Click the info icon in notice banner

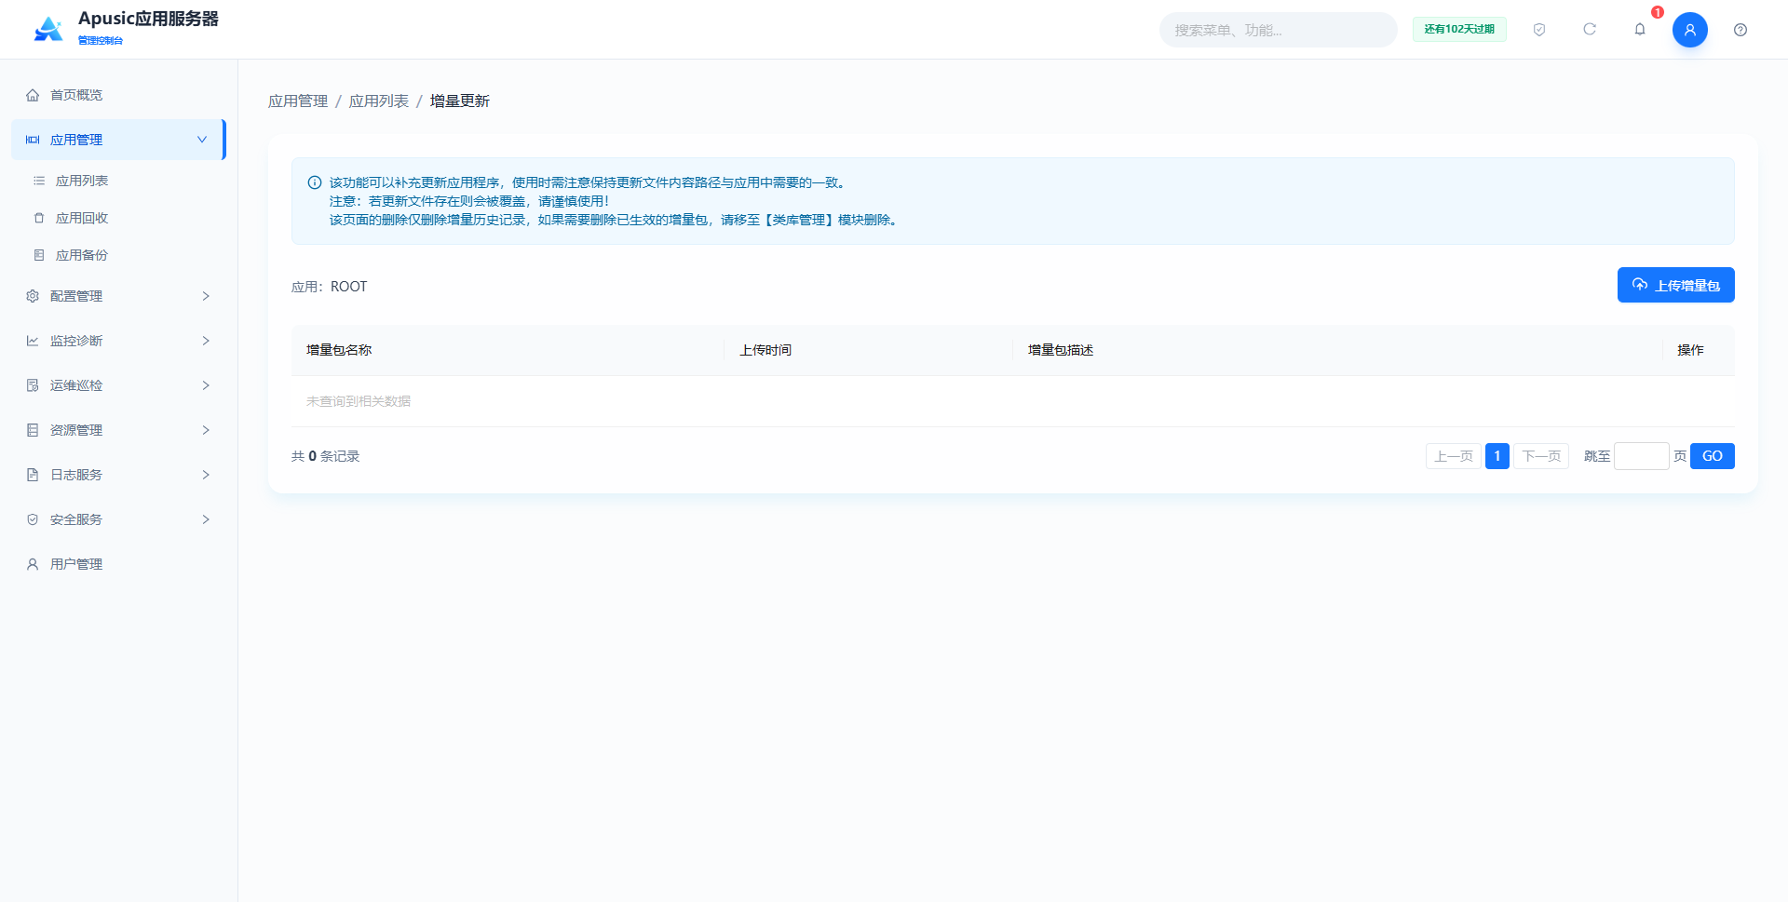(315, 182)
